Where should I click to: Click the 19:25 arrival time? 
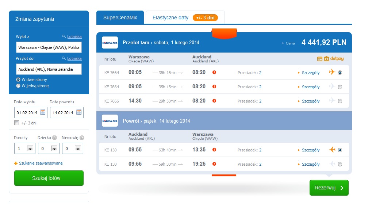[x=199, y=164]
